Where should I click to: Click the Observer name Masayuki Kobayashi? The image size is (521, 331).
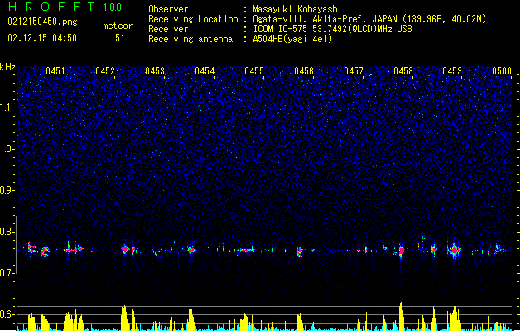[297, 9]
